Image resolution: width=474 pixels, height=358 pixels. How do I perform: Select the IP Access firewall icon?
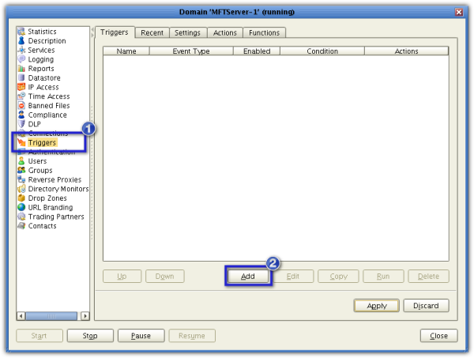pyautogui.click(x=21, y=87)
